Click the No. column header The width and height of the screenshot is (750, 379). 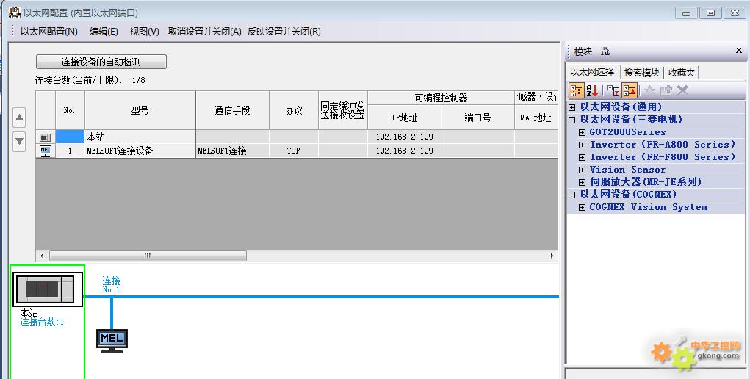(70, 110)
